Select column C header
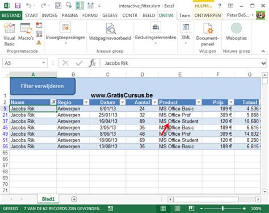This screenshot has width=269, height=213. (x=108, y=74)
